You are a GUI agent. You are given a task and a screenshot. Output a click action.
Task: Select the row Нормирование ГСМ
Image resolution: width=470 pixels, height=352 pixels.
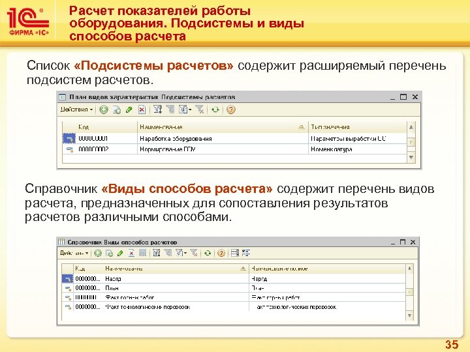click(234, 149)
